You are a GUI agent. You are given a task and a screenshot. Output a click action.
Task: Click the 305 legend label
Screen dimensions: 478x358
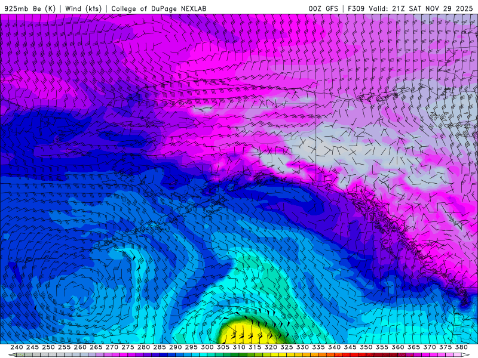223,347
